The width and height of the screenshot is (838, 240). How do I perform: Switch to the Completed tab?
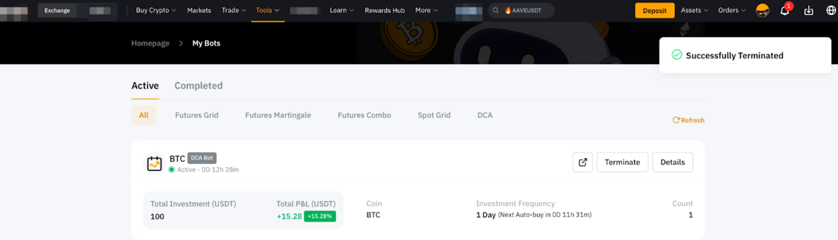[x=198, y=85]
